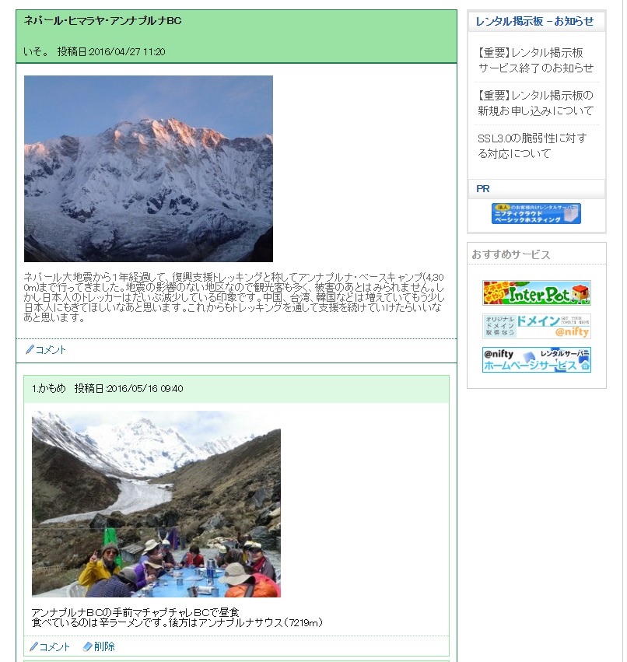The width and height of the screenshot is (627, 662).
Task: Click the @nifty ホームページサービス banner
Action: coord(537,359)
